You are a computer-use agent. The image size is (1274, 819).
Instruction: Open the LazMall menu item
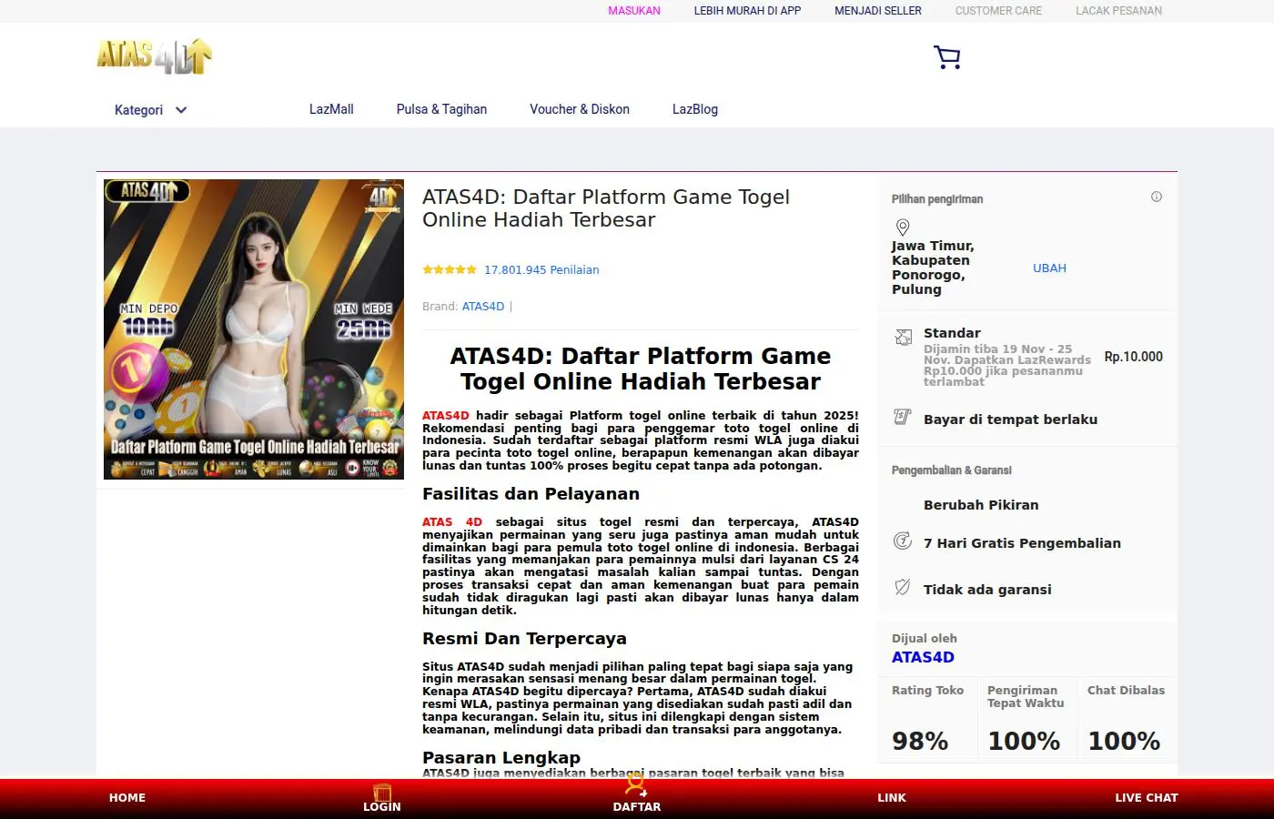coord(331,109)
